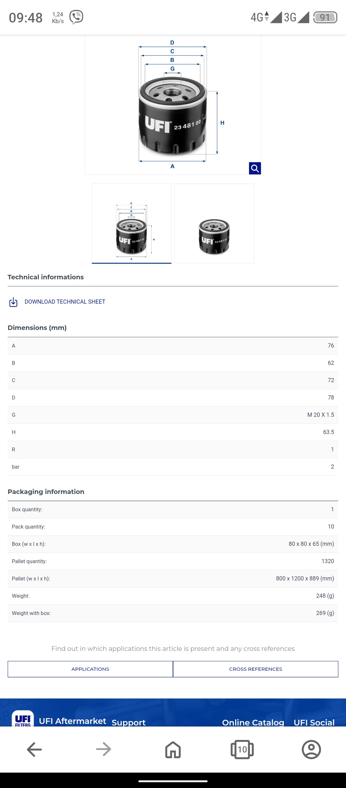Tap the download technical sheet icon
This screenshot has height=788, width=346.
(13, 302)
